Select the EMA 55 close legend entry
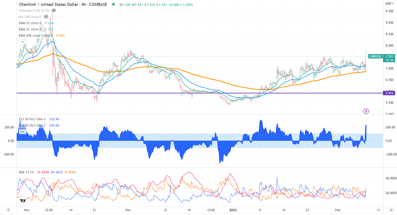397x215 pixels. [30, 23]
